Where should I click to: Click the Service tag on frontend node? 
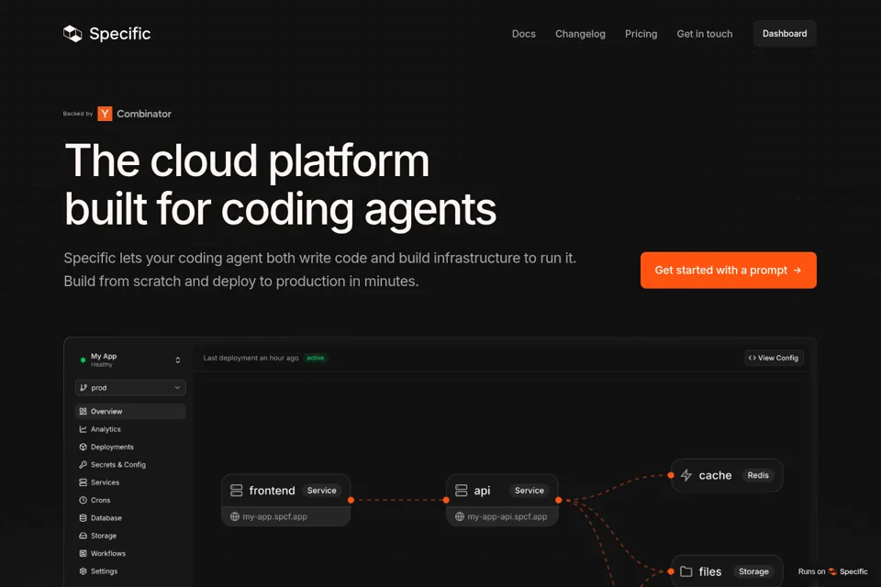321,491
